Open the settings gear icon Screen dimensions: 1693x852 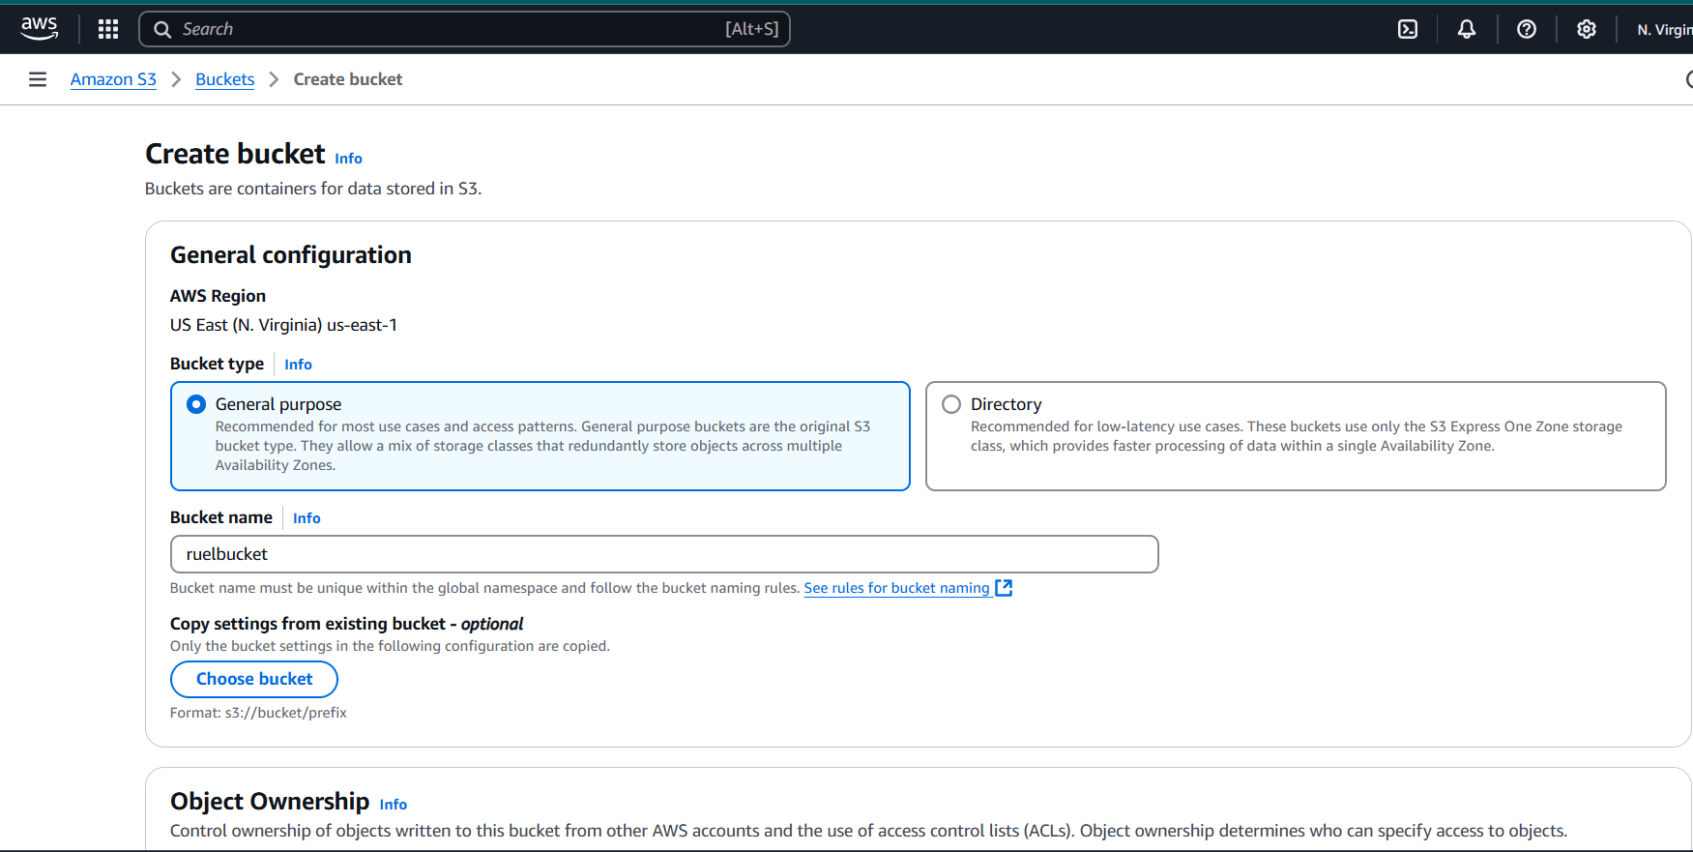[x=1587, y=29]
